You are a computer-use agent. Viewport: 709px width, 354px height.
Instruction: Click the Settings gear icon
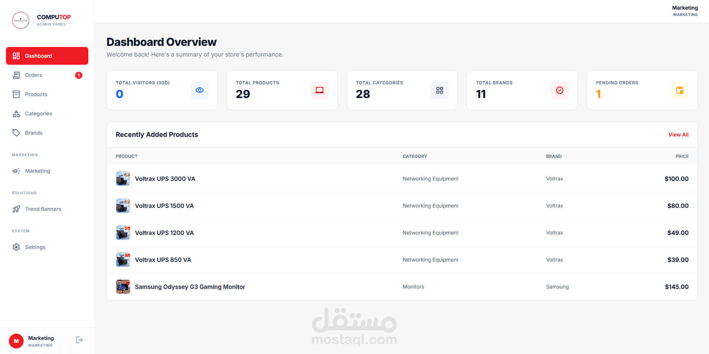(16, 247)
